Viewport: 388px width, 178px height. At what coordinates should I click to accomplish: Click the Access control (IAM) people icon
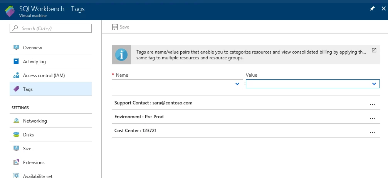click(x=16, y=75)
